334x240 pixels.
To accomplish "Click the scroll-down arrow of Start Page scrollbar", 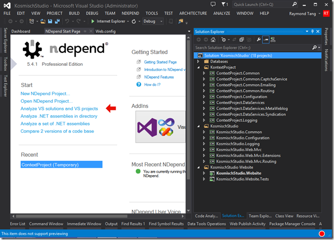I will [x=188, y=211].
